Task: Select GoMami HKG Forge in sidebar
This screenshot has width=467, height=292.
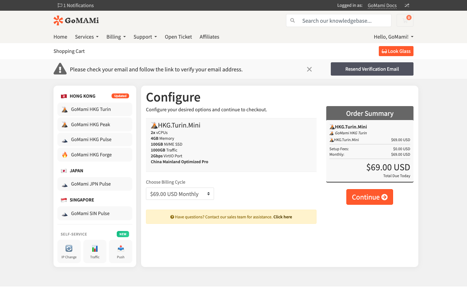Action: tap(95, 155)
